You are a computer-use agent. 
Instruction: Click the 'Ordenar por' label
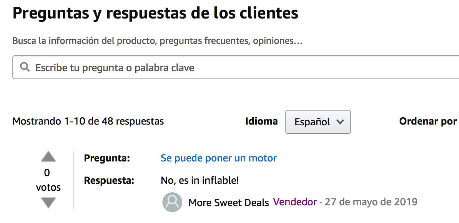click(428, 121)
